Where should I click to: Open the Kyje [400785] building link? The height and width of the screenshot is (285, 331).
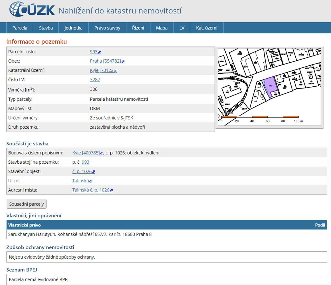coord(86,153)
